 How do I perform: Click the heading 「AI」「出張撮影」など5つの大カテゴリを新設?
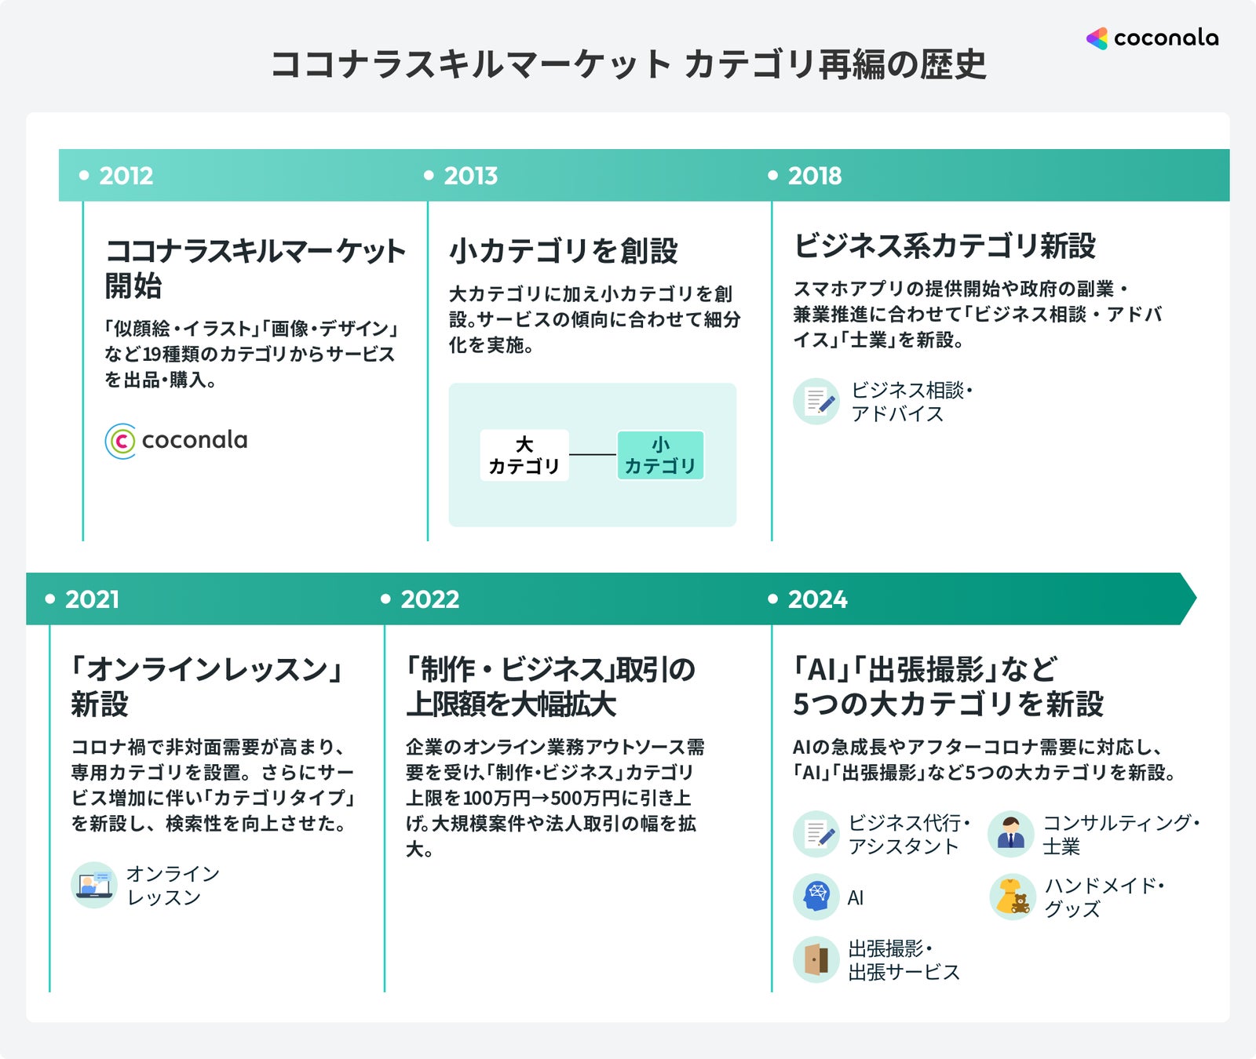click(x=948, y=686)
